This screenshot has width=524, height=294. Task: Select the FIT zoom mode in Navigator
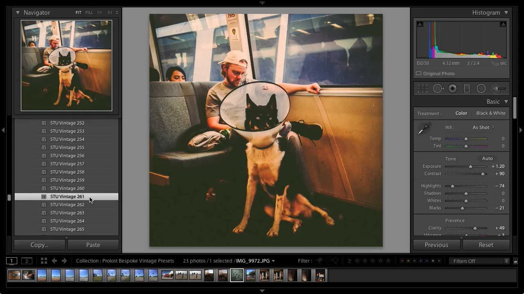pyautogui.click(x=78, y=12)
